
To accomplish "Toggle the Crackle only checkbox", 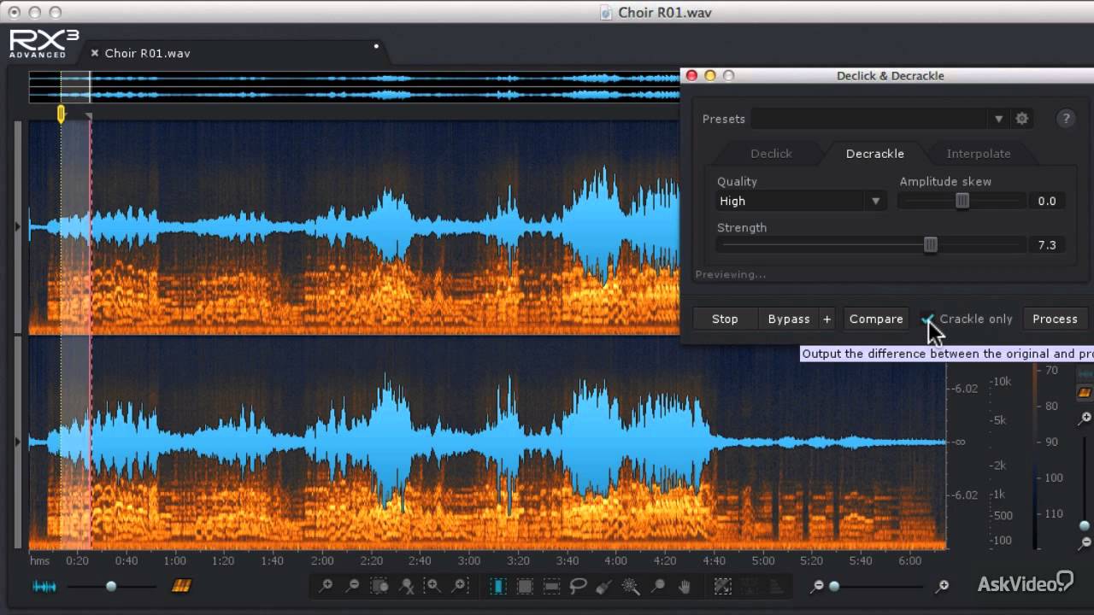I will click(928, 319).
